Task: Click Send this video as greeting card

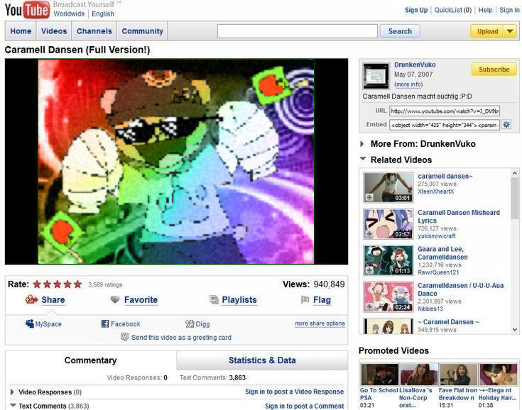Action: click(181, 337)
